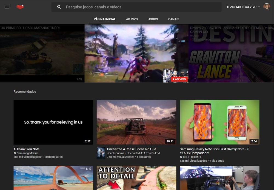Play the Samsung Galaxy Note 8 comparison thumbnail
This screenshot has width=274, height=190.
click(219, 122)
